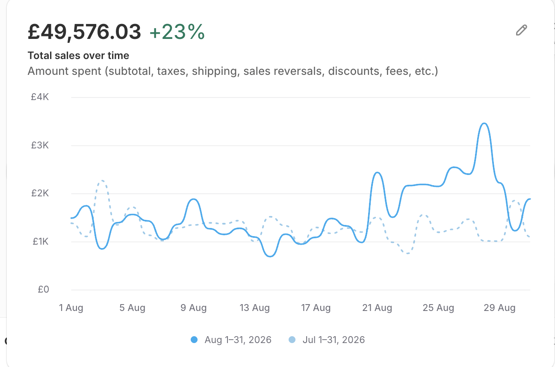Click the £4K y-axis label
Image resolution: width=555 pixels, height=367 pixels.
coord(40,97)
